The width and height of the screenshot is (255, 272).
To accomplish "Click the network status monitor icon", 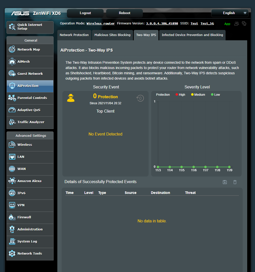I will coord(244,24).
